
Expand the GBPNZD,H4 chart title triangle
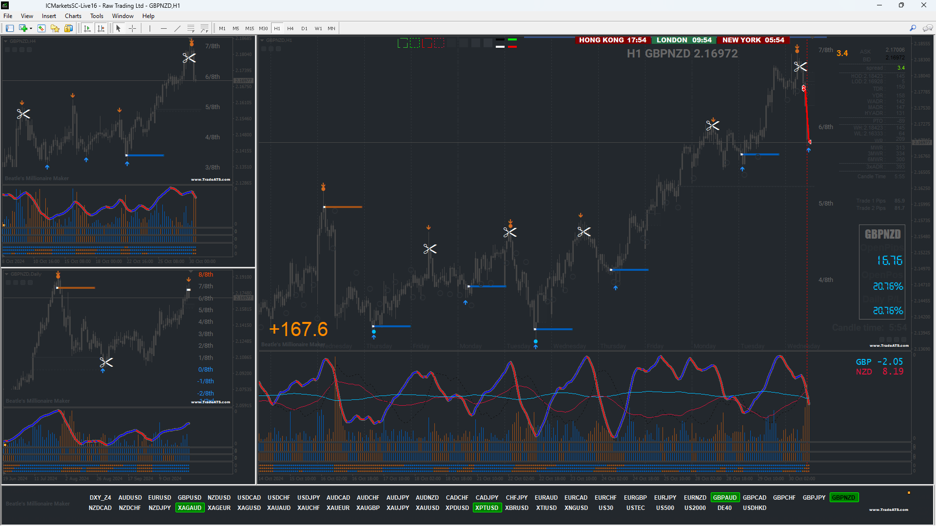pos(6,41)
